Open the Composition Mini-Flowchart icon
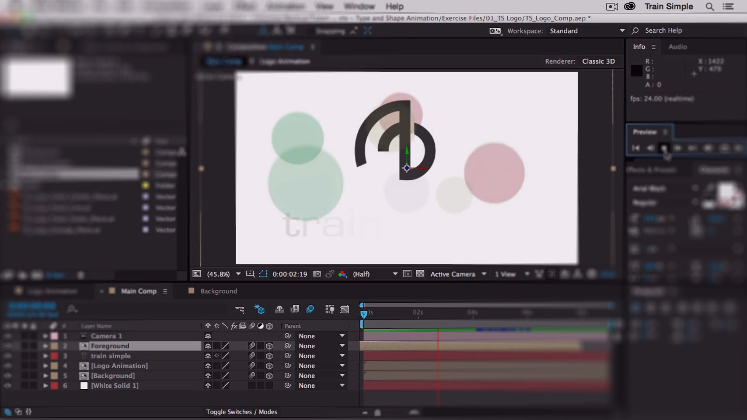747x420 pixels. pos(240,309)
